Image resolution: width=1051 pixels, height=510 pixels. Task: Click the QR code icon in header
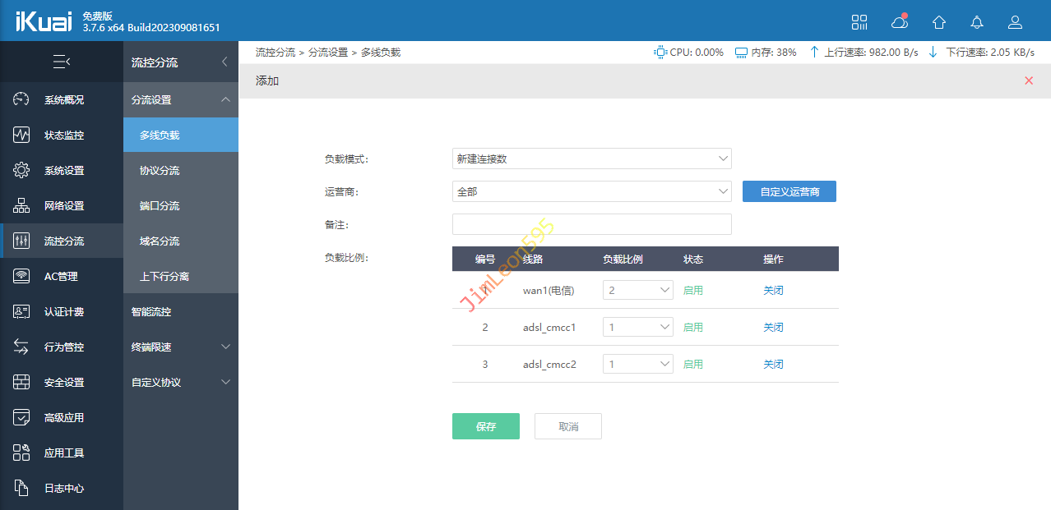[x=859, y=22]
